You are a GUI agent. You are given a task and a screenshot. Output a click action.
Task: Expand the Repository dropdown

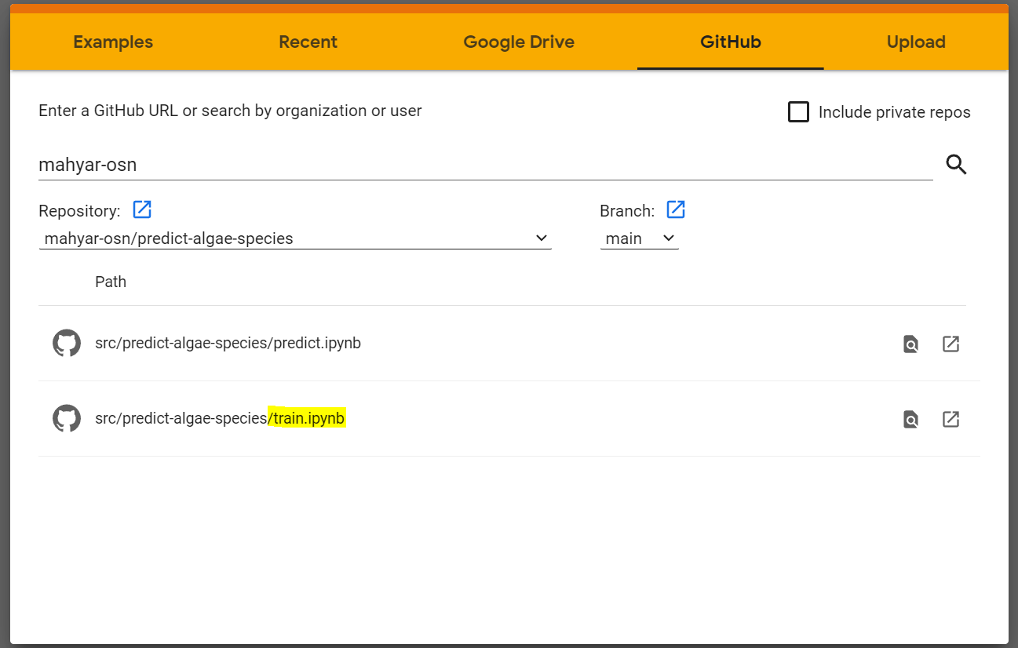(295, 238)
